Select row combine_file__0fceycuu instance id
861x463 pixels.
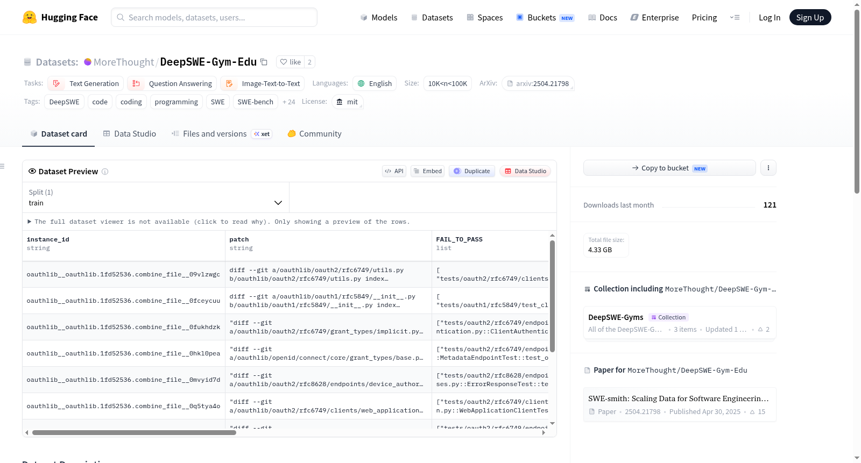(x=123, y=301)
